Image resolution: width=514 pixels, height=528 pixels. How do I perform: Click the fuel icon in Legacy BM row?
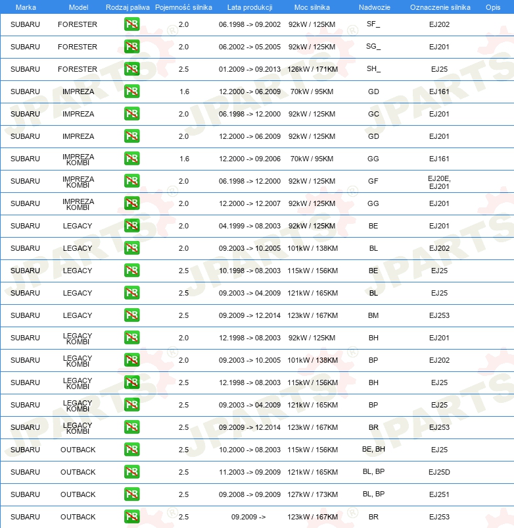click(131, 315)
